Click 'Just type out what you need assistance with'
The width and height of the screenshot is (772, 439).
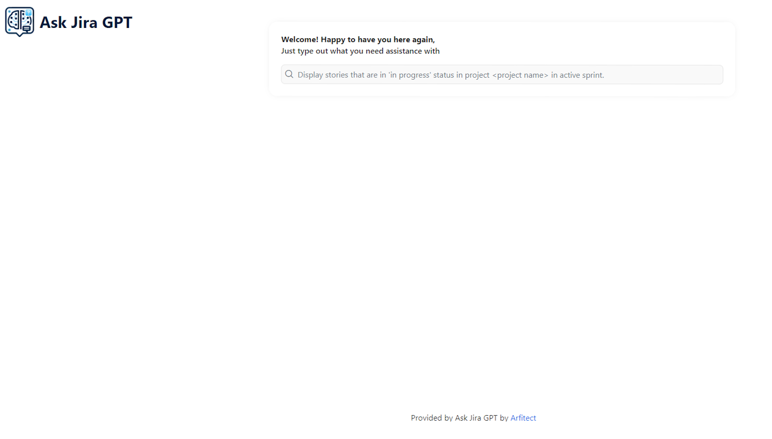[x=361, y=51]
